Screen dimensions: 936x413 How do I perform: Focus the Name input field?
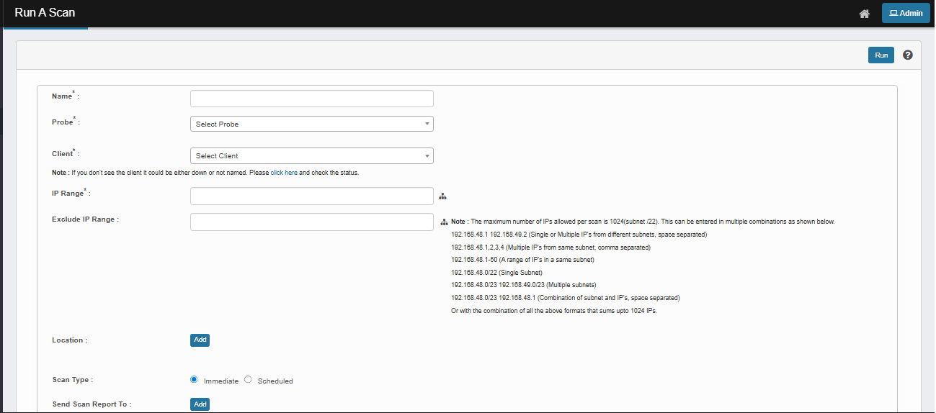point(311,99)
